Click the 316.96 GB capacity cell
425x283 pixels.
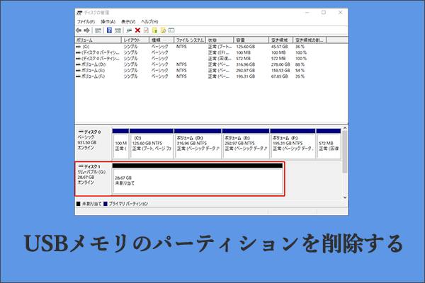point(245,64)
